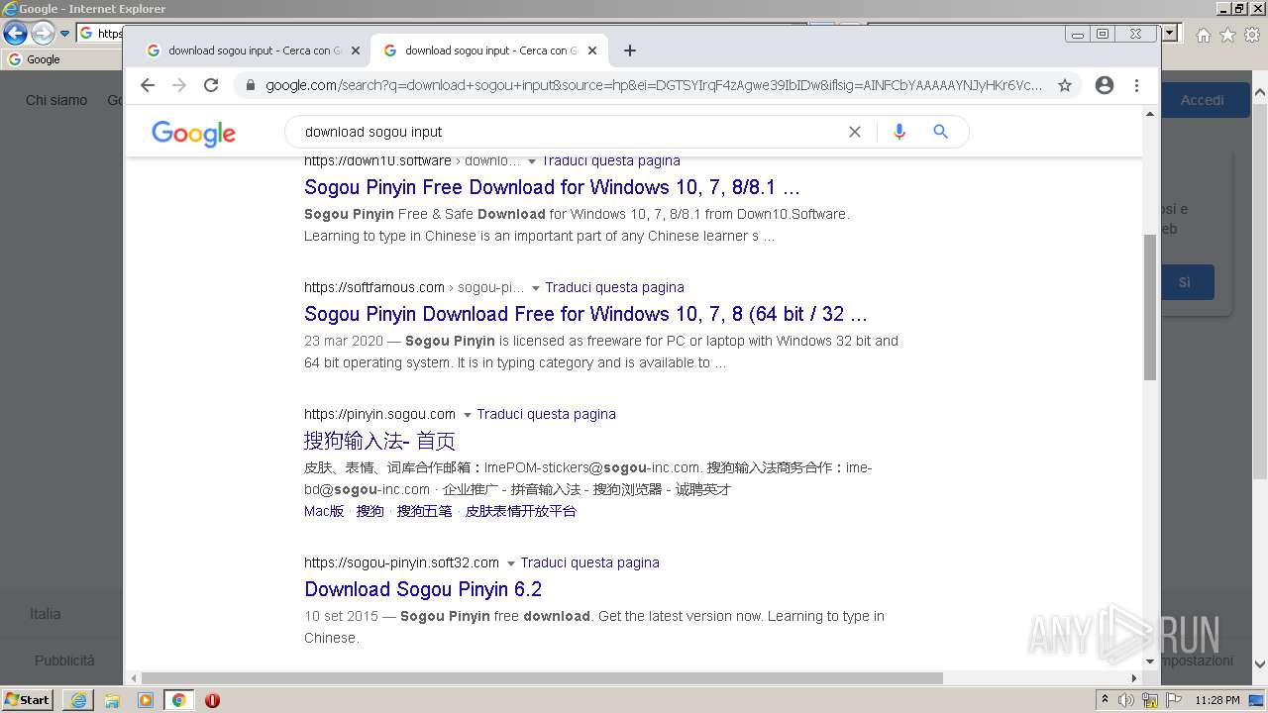Open the volume icon in system tray
Viewport: 1268px width, 713px height.
pyautogui.click(x=1126, y=700)
